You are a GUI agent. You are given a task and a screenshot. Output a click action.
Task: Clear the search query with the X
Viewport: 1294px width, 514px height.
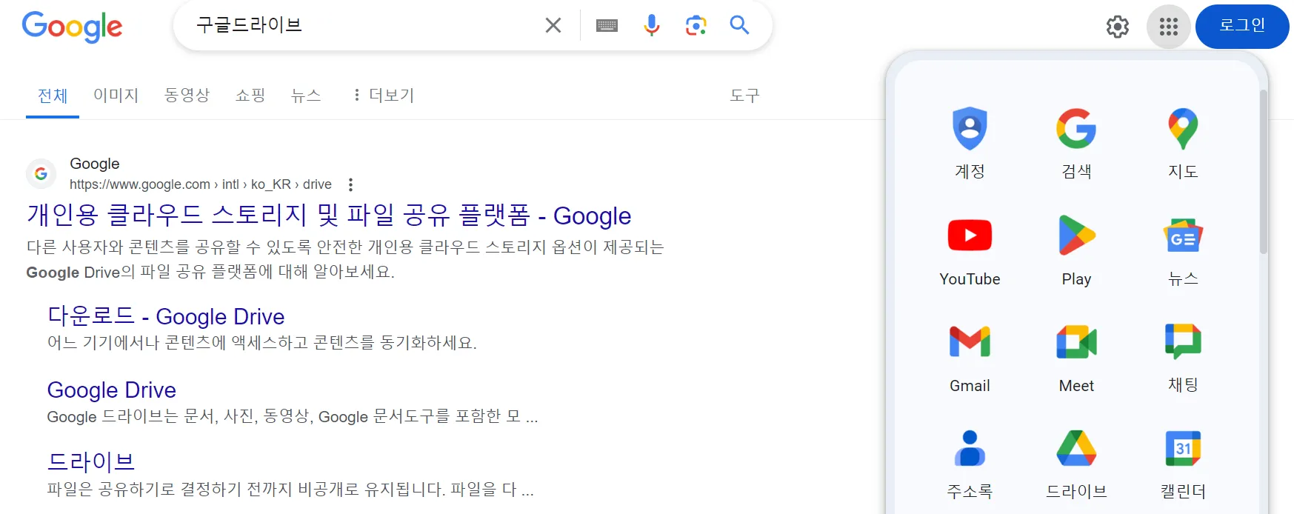(553, 24)
